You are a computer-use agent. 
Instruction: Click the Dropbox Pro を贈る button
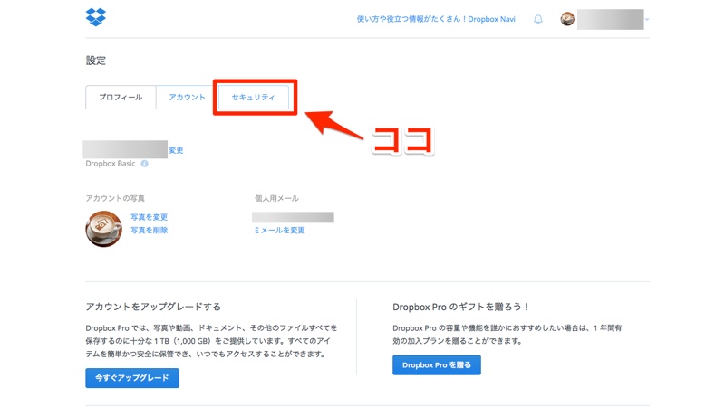click(x=437, y=365)
